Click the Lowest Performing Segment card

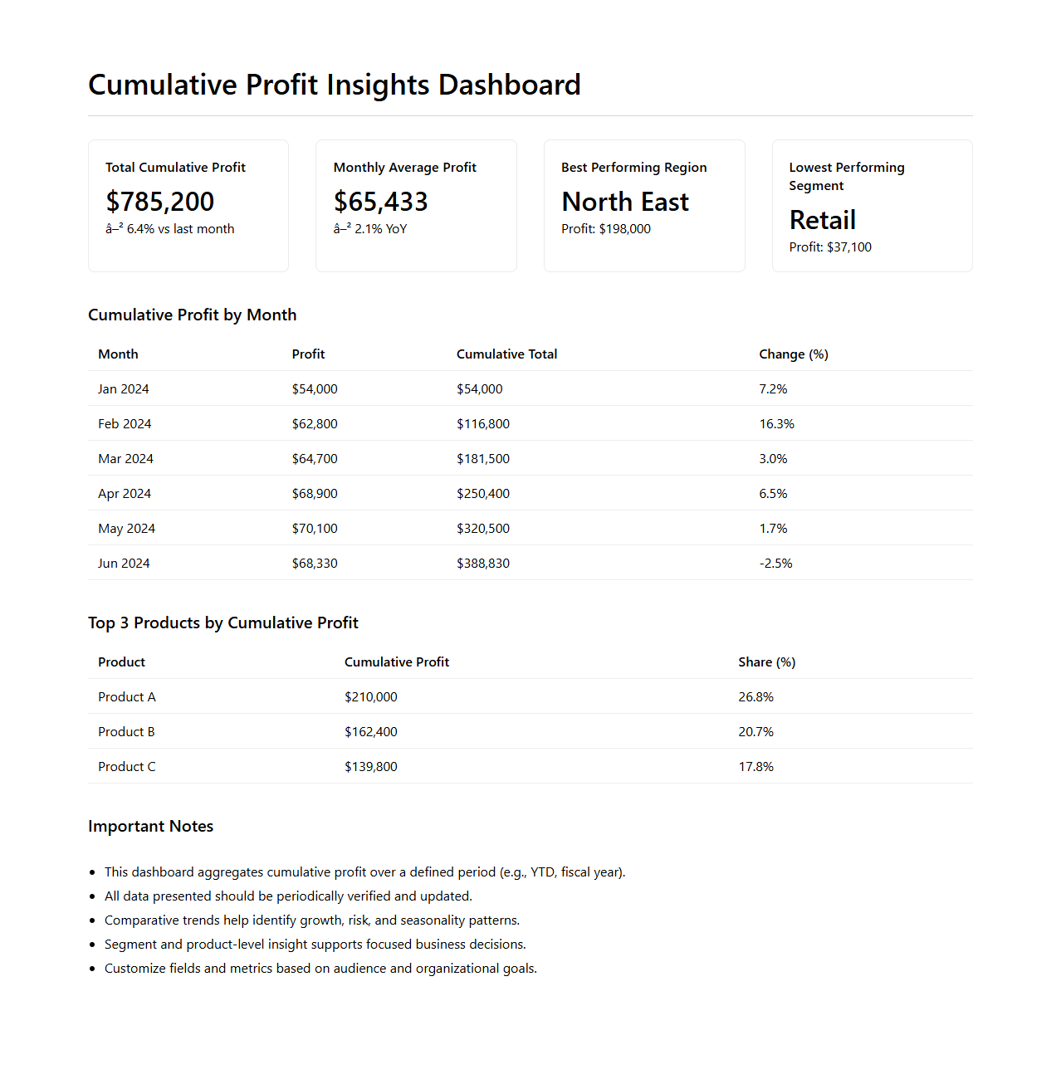872,205
